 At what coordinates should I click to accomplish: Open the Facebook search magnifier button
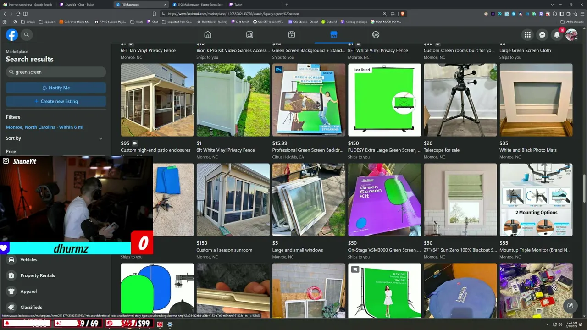(27, 35)
